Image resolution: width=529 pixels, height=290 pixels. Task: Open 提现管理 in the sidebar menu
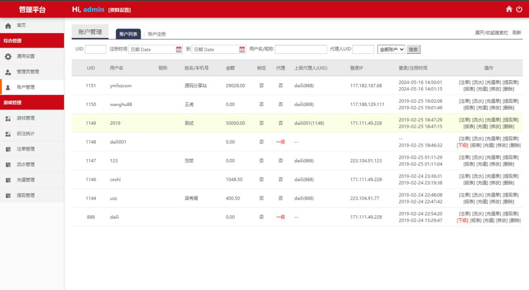click(26, 195)
